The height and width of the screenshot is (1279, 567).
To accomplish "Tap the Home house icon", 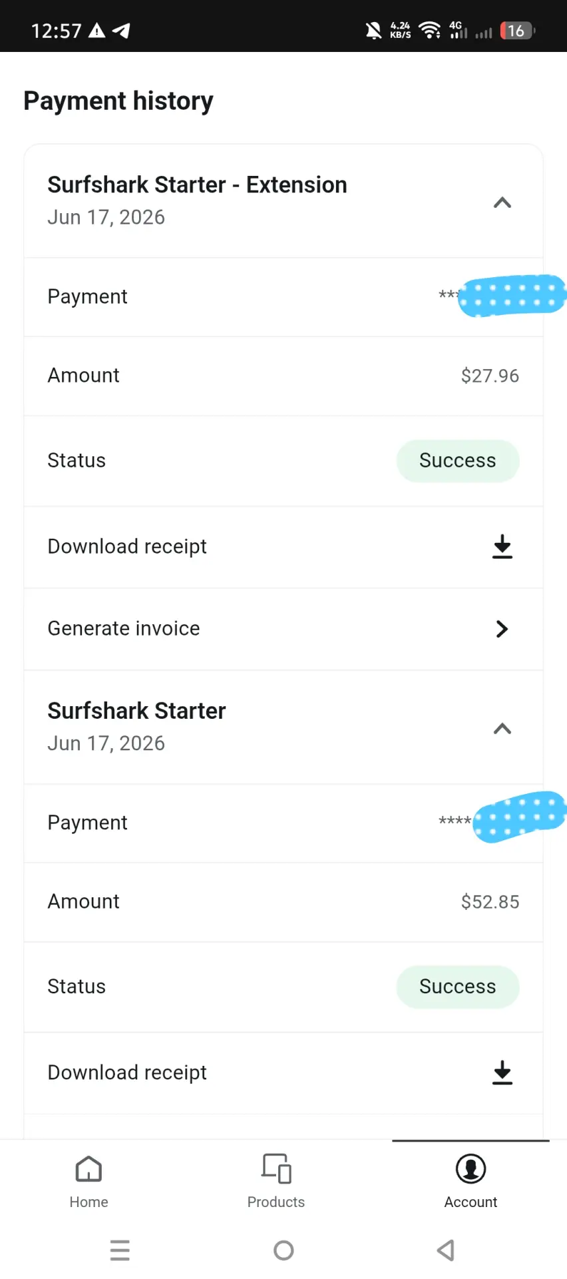I will coord(89,1169).
